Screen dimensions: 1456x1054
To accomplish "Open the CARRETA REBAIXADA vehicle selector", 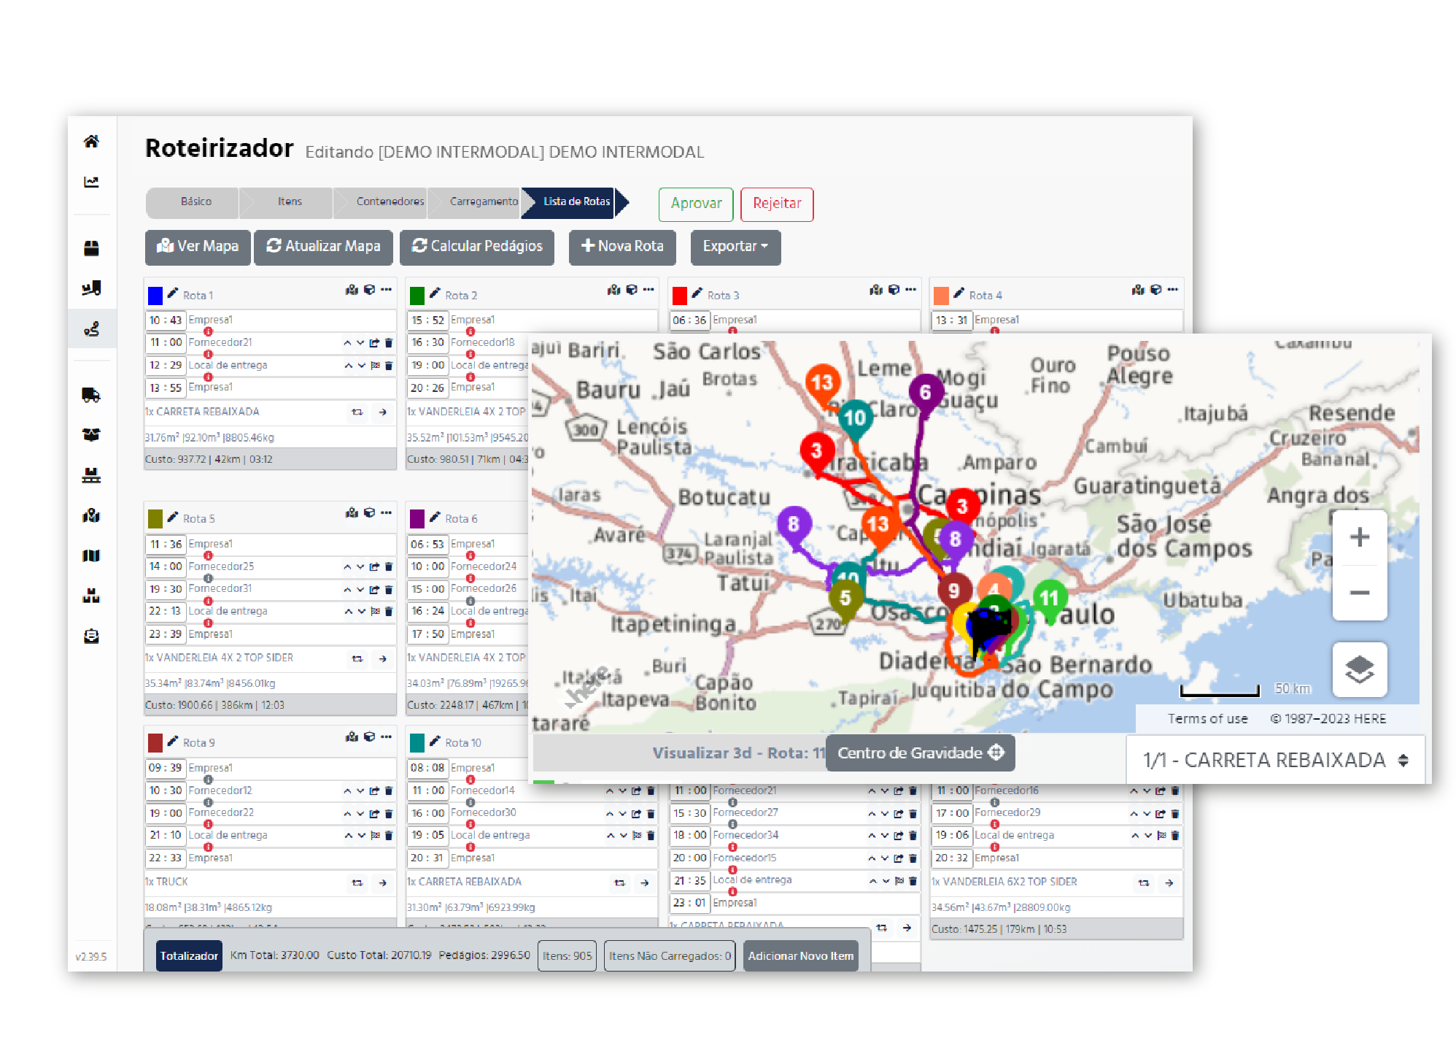I will pyautogui.click(x=1274, y=760).
